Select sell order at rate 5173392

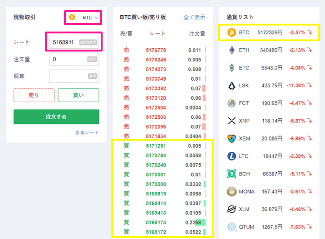[x=163, y=89]
